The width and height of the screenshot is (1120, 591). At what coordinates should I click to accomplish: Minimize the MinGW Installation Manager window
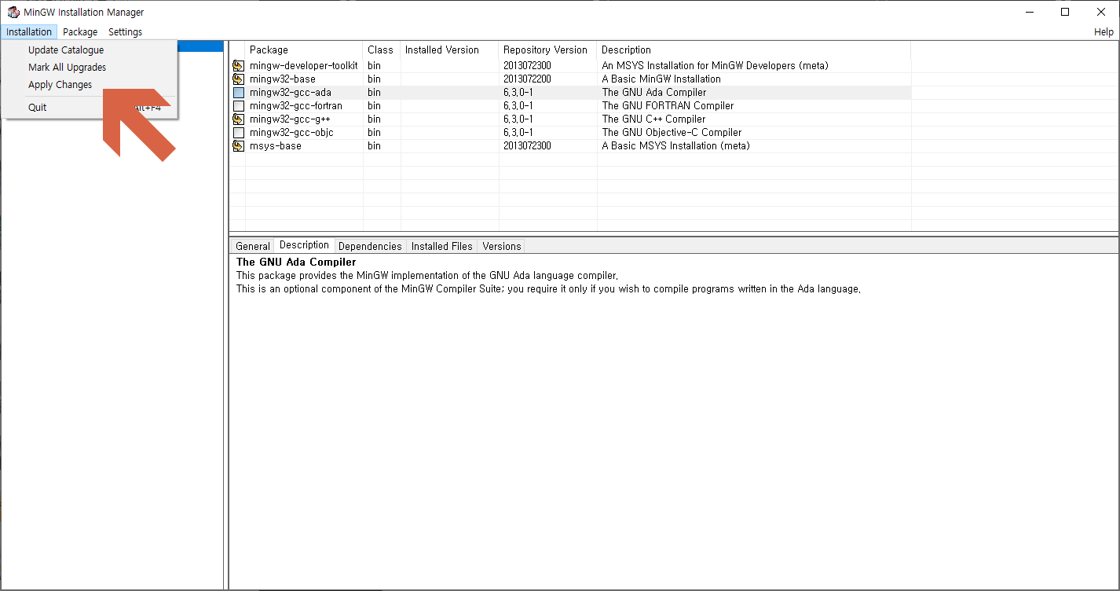1030,12
